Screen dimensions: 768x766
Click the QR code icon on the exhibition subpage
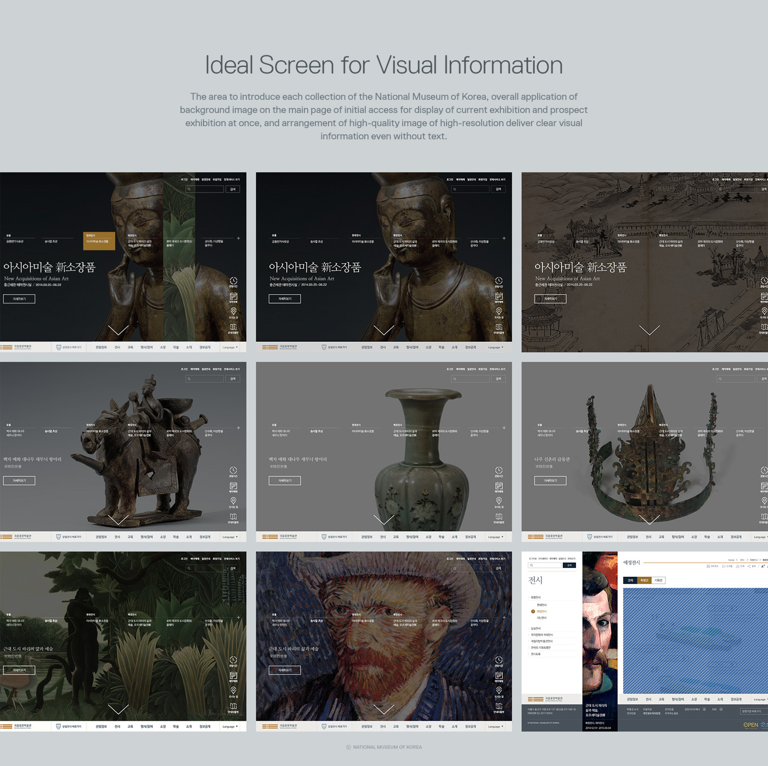(708, 566)
